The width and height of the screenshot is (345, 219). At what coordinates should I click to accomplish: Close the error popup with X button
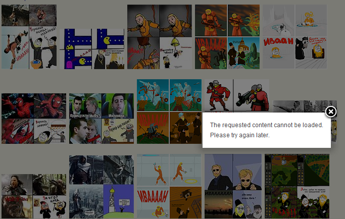[x=330, y=112]
